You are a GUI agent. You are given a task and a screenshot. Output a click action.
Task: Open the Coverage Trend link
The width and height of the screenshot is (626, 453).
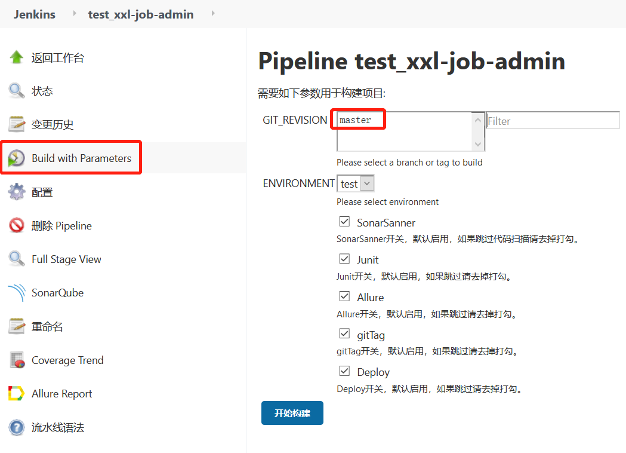[x=68, y=360]
